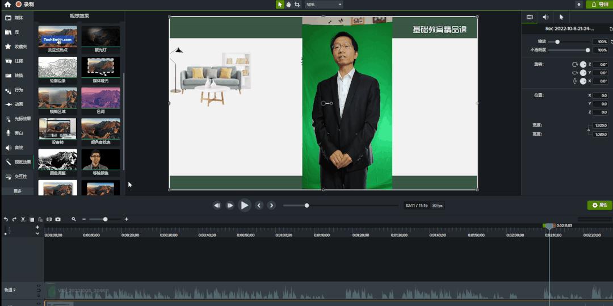Select the arrow Edit mode tool
Screen dimensions: 613x306
(280, 5)
